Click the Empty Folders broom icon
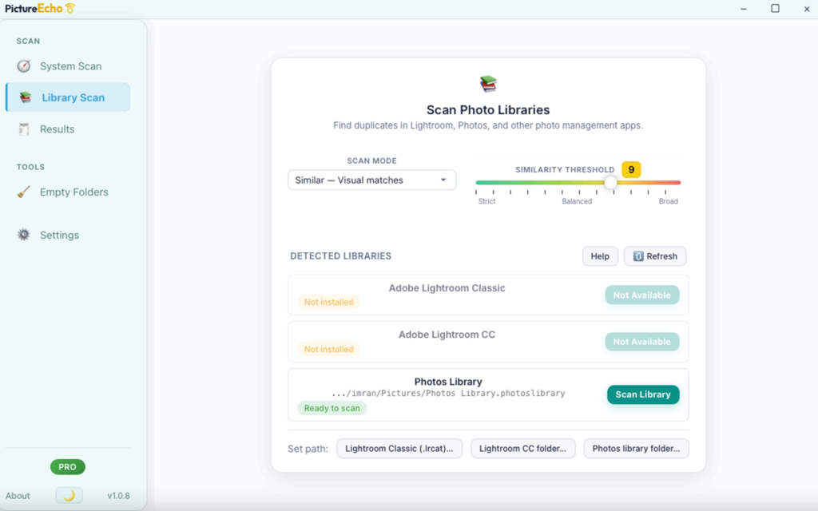The image size is (818, 511). click(24, 192)
